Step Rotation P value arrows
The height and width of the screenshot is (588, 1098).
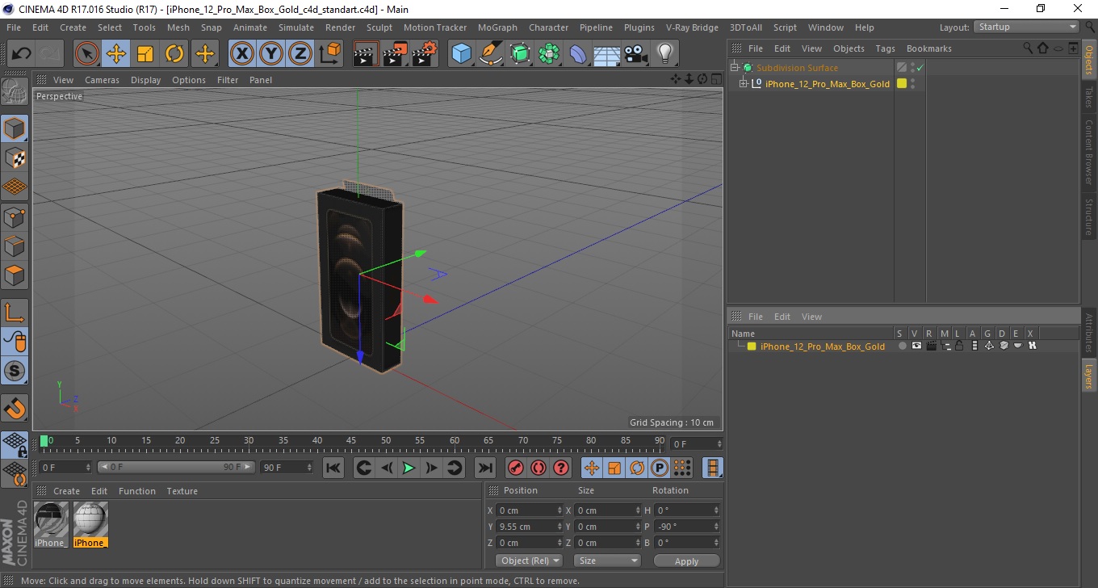pyautogui.click(x=716, y=527)
